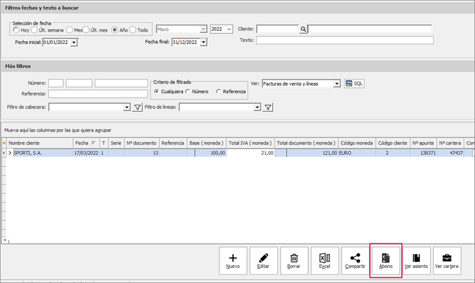Expand the SPORTI, S.A. row
475x283 pixels.
[10, 153]
